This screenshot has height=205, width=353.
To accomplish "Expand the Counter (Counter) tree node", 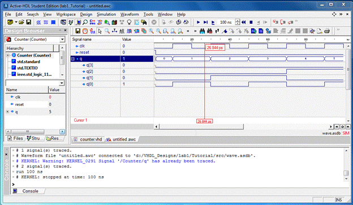I will (8, 55).
